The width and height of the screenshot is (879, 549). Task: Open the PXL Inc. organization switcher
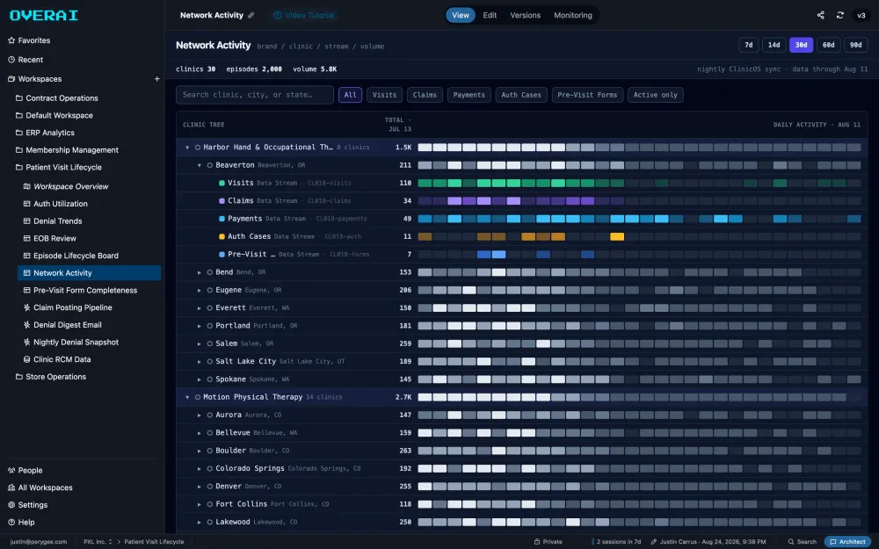[98, 542]
